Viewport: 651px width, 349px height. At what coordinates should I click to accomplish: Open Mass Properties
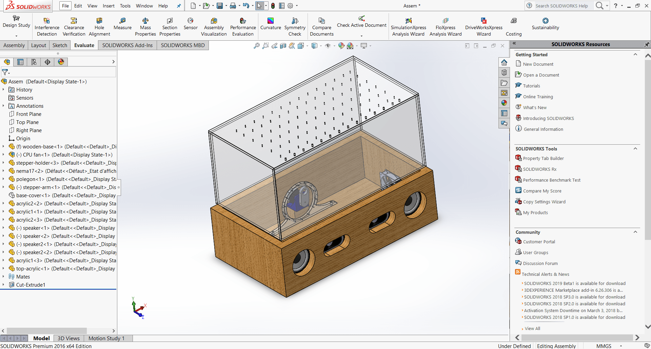(x=145, y=27)
